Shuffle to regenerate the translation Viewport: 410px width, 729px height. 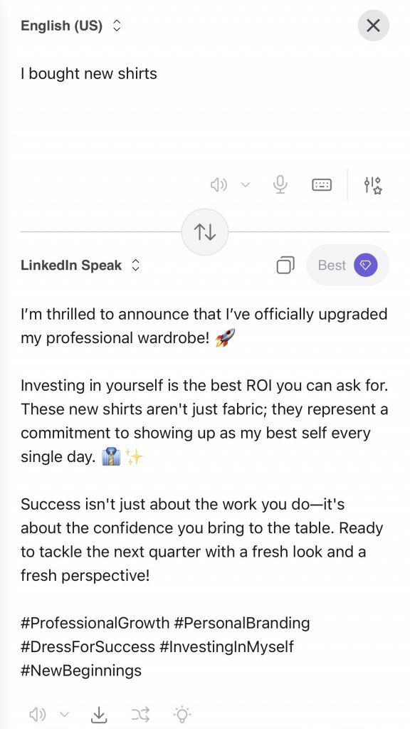coord(141,714)
